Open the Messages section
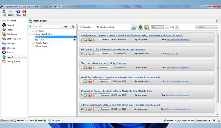 11,43
